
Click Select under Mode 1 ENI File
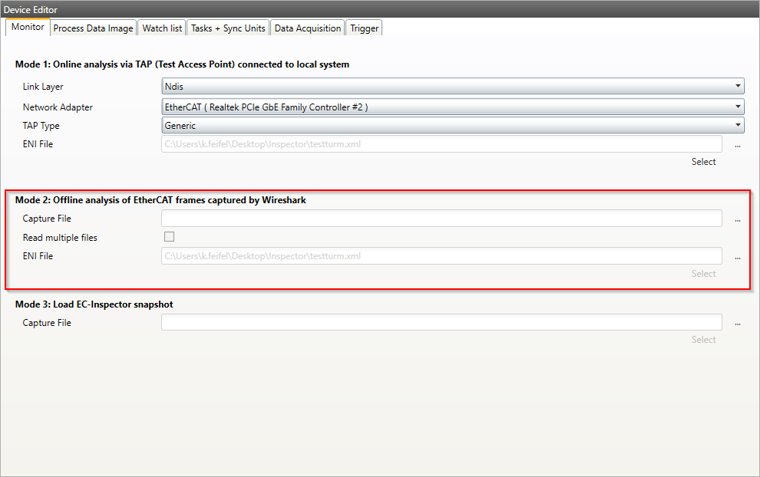pyautogui.click(x=703, y=161)
